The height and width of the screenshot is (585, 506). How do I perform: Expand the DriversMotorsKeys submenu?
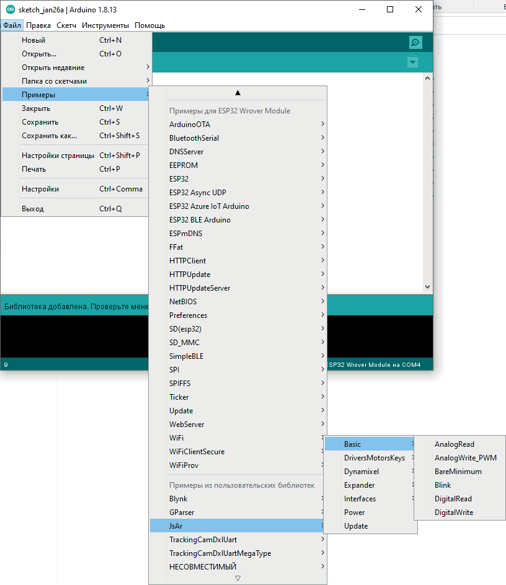click(375, 458)
